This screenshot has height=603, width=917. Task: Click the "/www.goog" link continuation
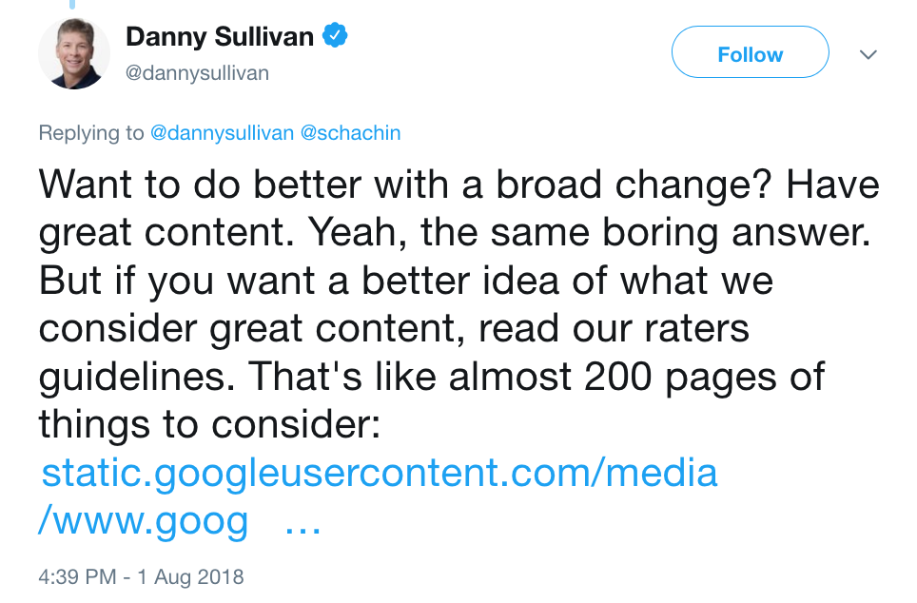(x=145, y=520)
